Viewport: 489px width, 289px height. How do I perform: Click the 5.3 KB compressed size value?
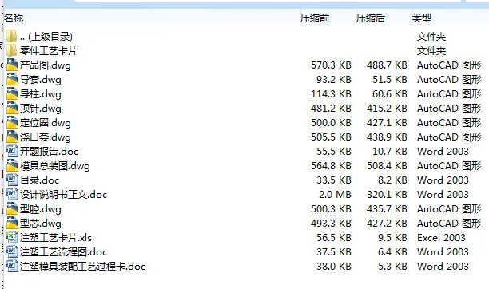[392, 266]
